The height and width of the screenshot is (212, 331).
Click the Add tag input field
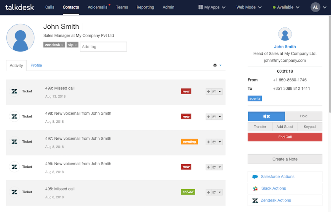point(103,46)
